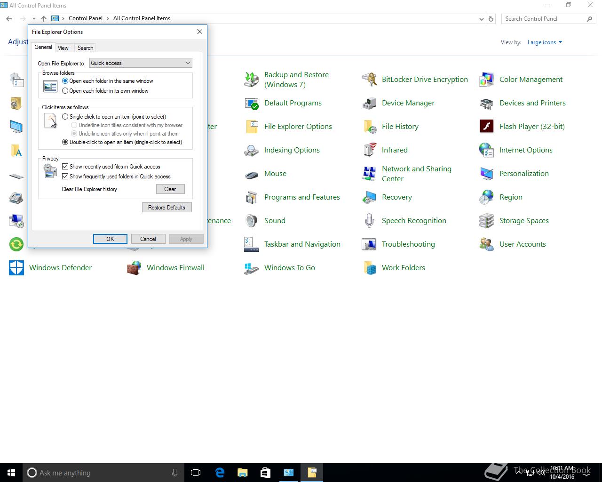Go back using the Back arrow
Image resolution: width=602 pixels, height=482 pixels.
(x=9, y=19)
